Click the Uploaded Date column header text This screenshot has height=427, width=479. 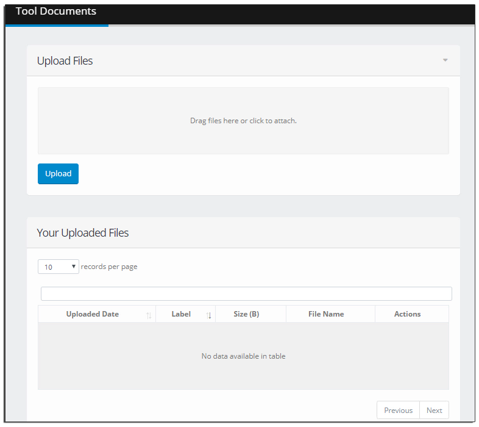[x=93, y=314]
